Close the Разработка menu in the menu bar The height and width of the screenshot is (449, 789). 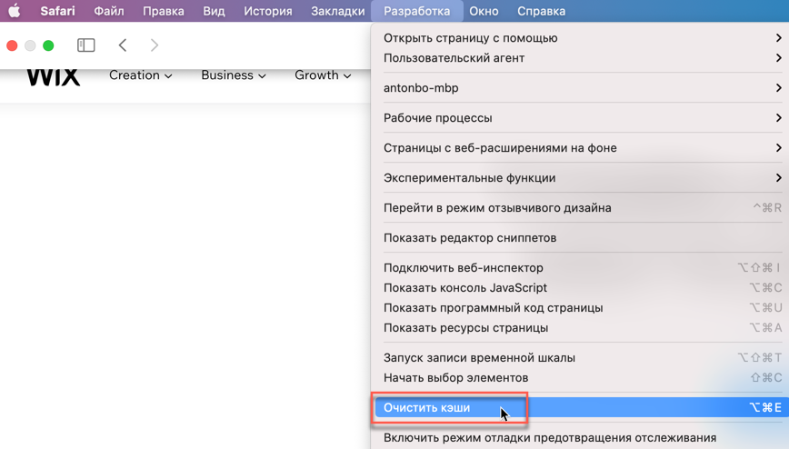(416, 11)
